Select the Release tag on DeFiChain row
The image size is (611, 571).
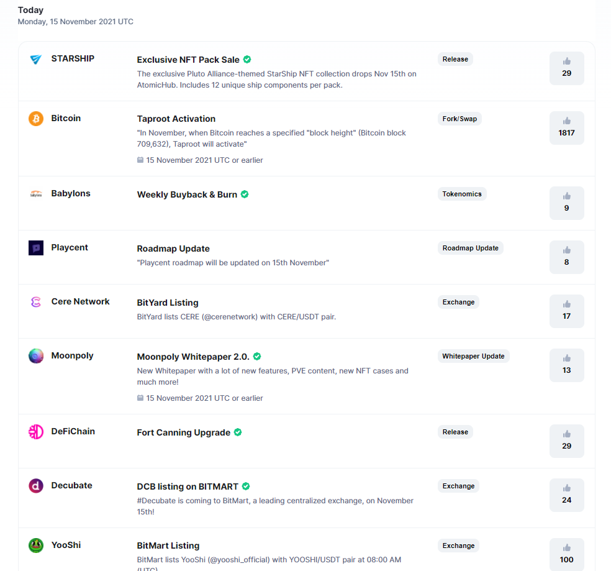click(x=455, y=432)
